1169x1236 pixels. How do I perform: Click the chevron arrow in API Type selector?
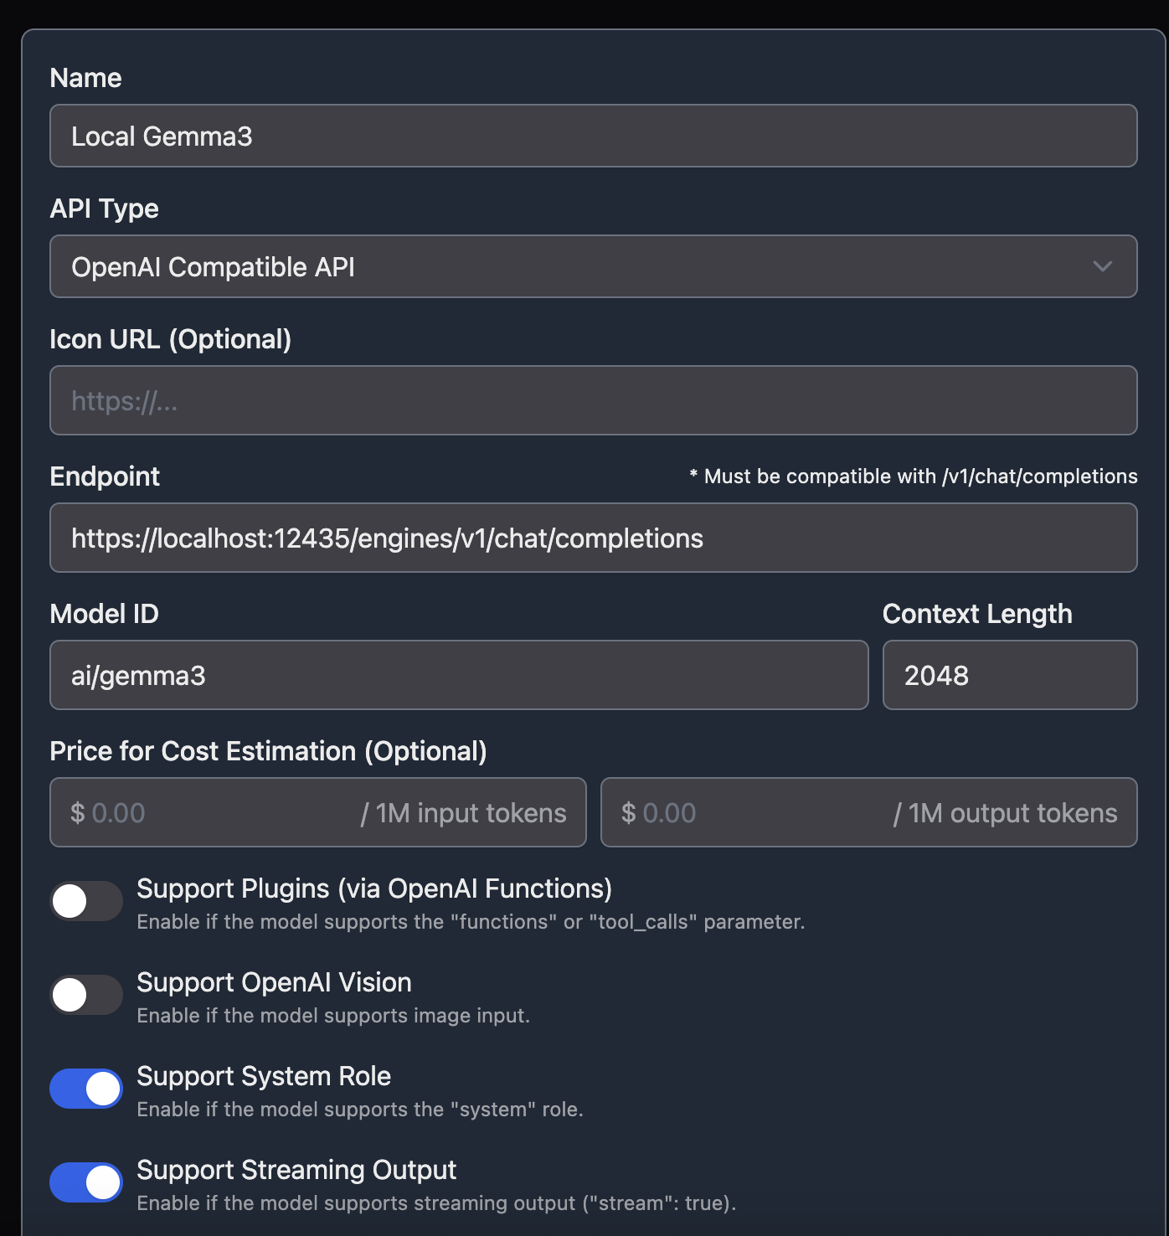[1102, 266]
